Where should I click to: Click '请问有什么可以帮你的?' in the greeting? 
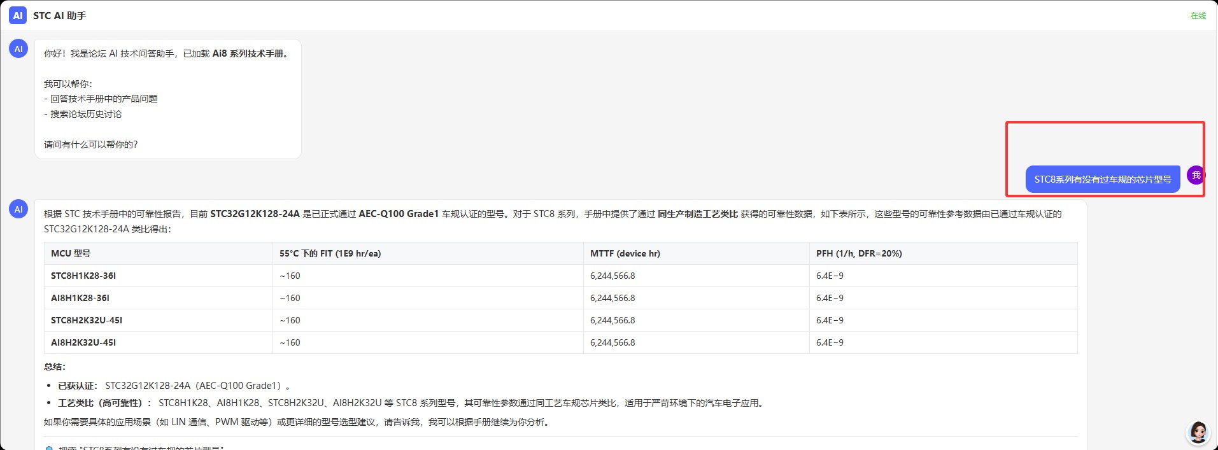pos(91,144)
